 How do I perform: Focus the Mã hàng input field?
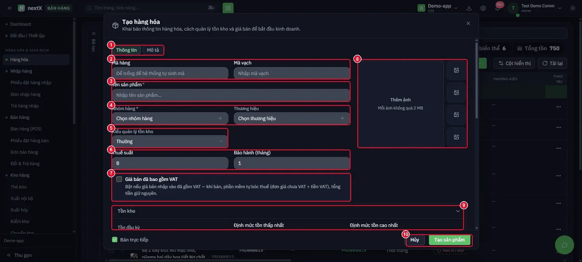170,73
